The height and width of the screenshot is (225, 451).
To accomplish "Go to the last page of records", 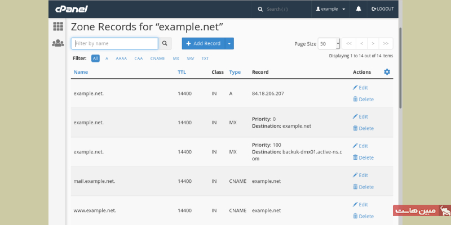I will pos(386,43).
